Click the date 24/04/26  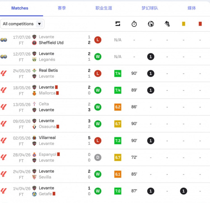22,172
